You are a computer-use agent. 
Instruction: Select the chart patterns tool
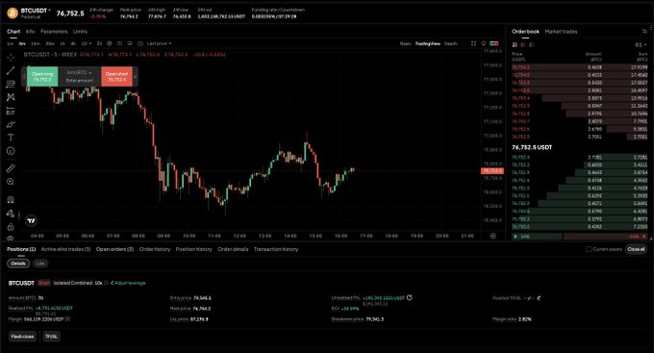tap(11, 97)
